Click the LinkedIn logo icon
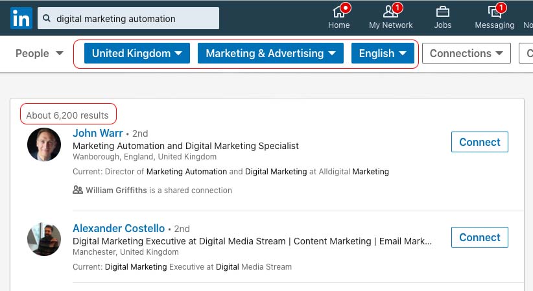Image resolution: width=533 pixels, height=291 pixels. pyautogui.click(x=21, y=19)
